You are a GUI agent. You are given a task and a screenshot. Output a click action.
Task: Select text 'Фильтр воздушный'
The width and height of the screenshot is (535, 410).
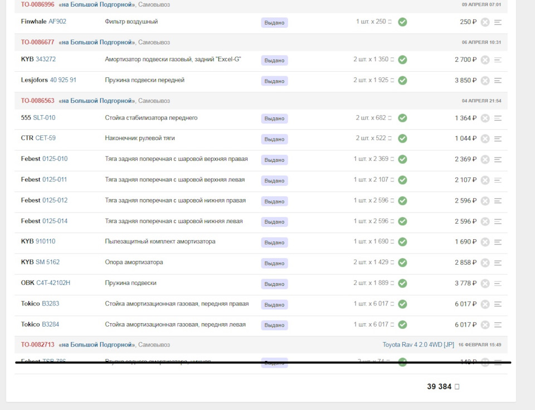point(132,22)
